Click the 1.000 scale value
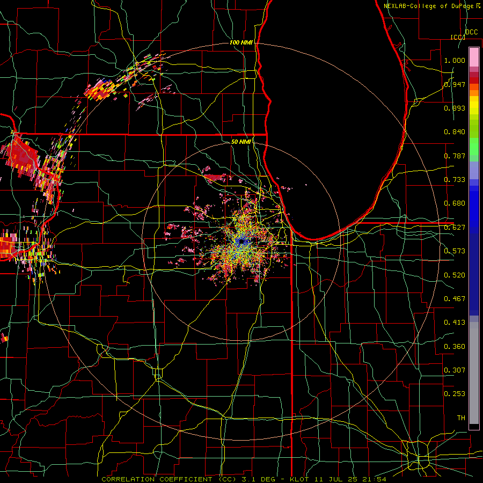 point(455,60)
